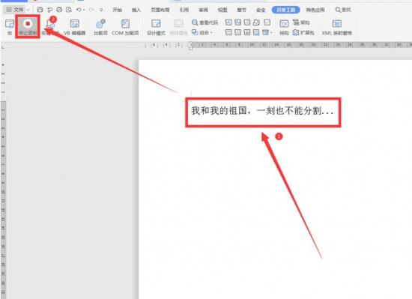The width and height of the screenshot is (412, 299).
Task: Click the text 我和我的祖国 in the document
Action: tap(219, 111)
